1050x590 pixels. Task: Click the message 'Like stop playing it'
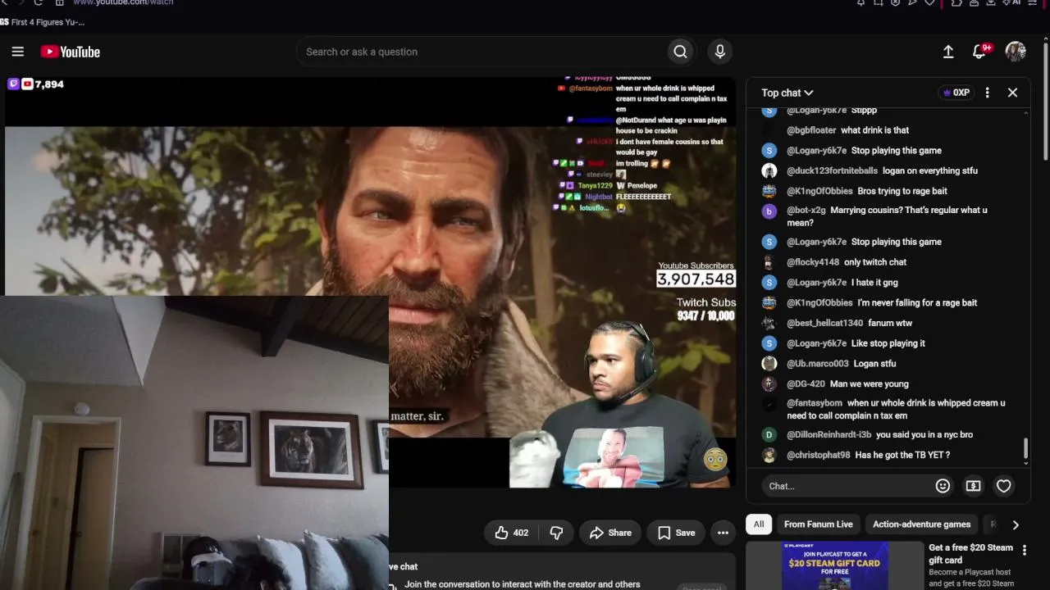point(888,343)
